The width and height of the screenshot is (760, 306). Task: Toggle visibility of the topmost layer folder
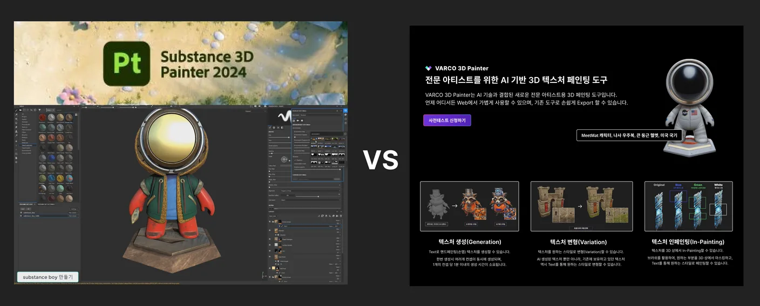point(269,221)
